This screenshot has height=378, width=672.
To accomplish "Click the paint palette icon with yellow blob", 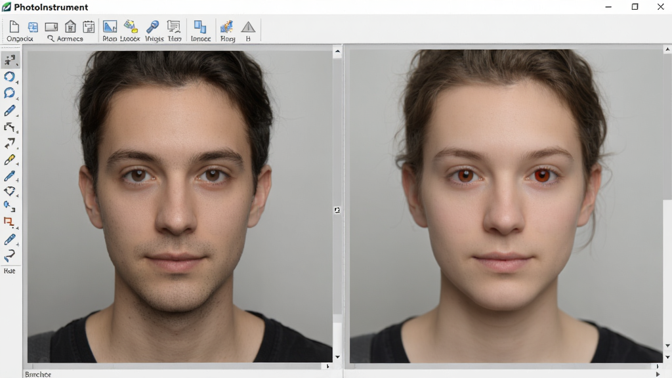I will (x=131, y=26).
